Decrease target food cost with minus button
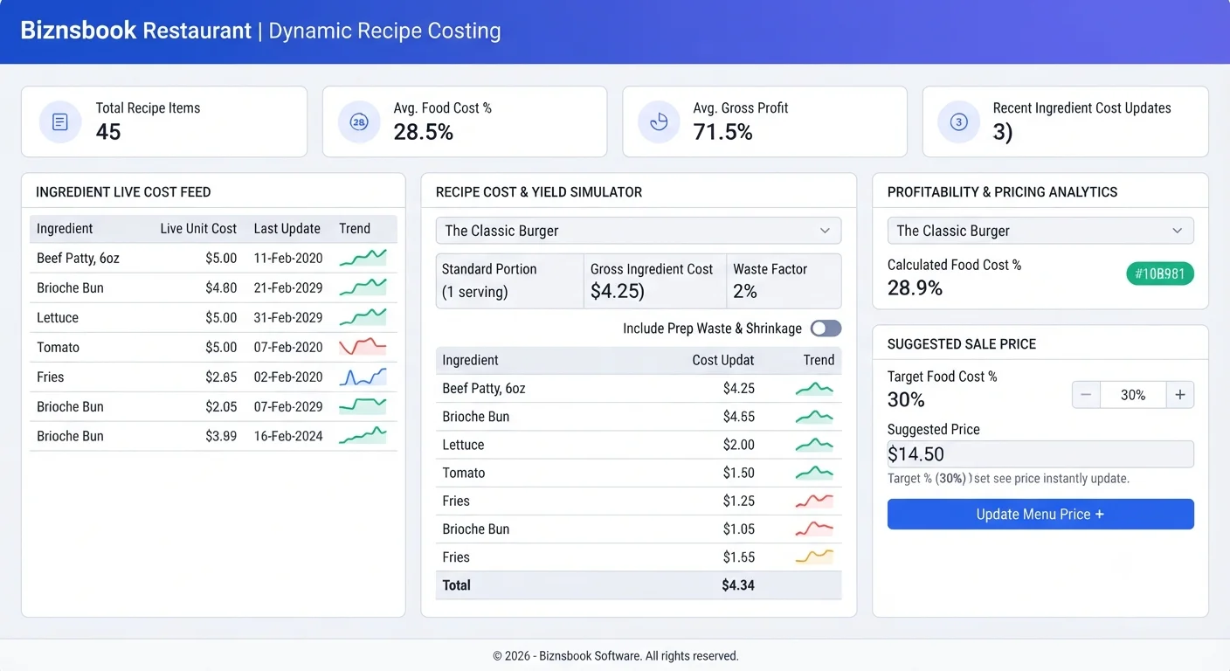This screenshot has width=1230, height=671. 1086,395
